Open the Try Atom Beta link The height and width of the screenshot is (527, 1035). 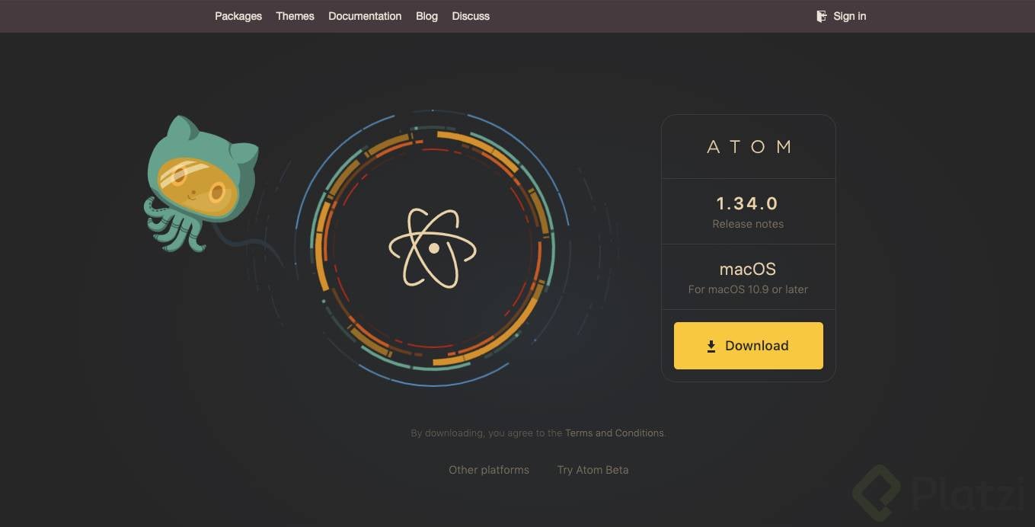[x=593, y=470]
